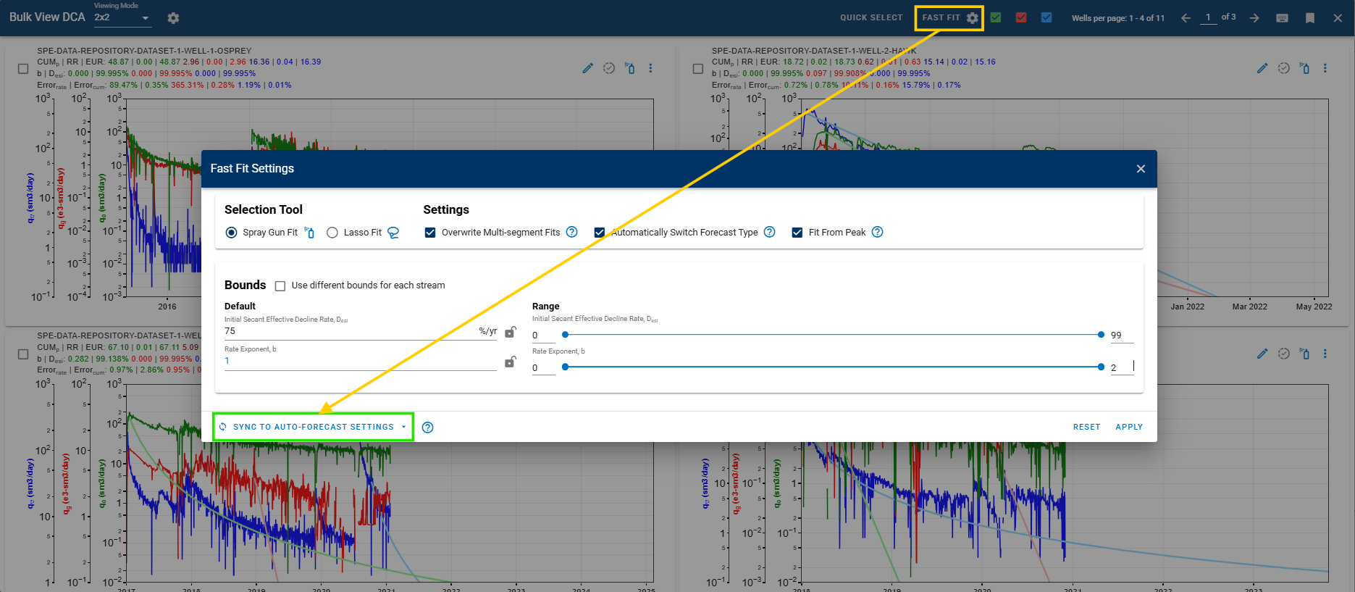The width and height of the screenshot is (1355, 592).
Task: Close the Bulk View DCA window
Action: (1338, 18)
